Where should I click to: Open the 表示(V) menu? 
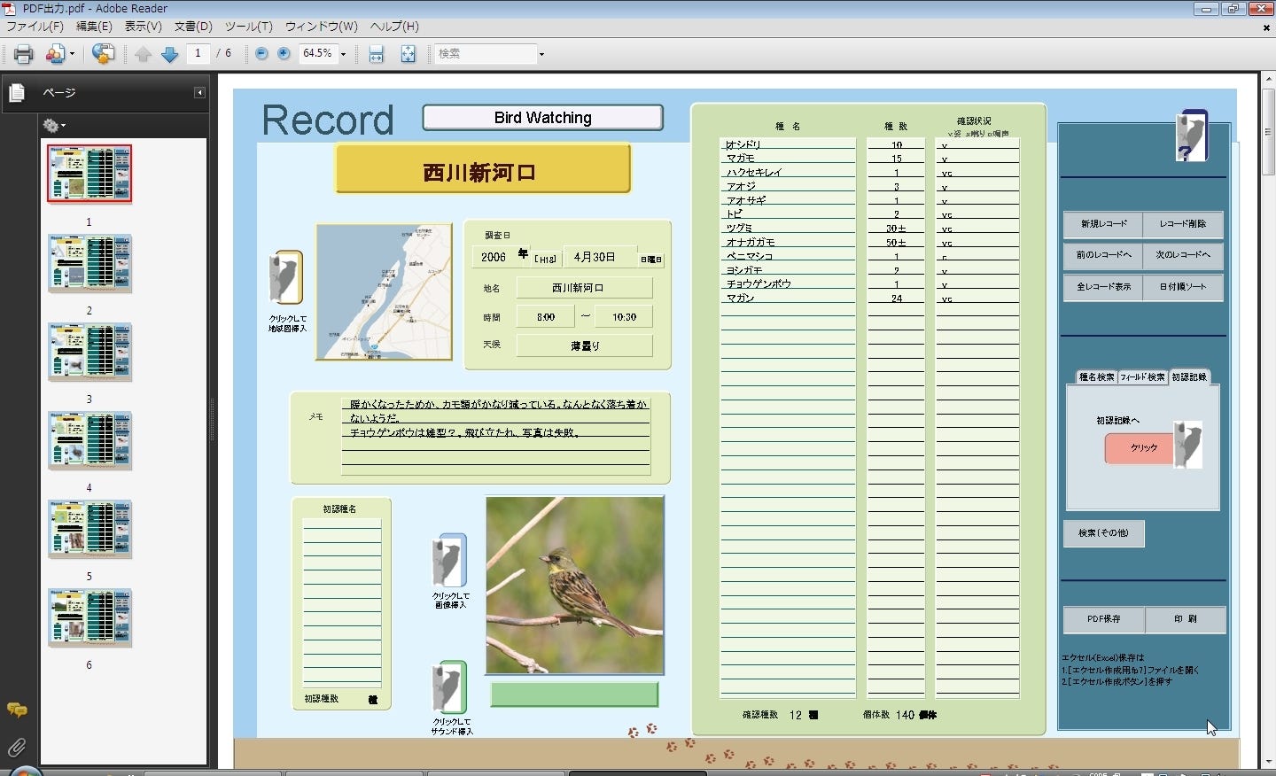tap(143, 27)
